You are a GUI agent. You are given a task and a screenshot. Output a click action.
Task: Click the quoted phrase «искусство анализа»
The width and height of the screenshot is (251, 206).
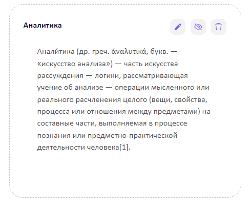74,64
